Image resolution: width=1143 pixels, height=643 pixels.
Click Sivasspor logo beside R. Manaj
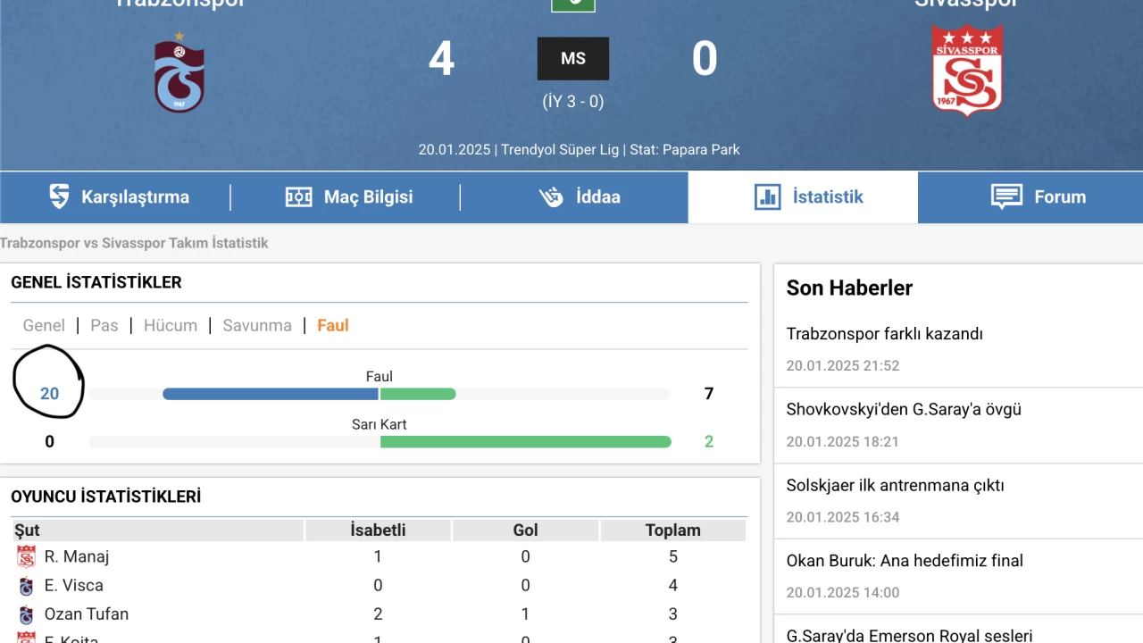pyautogui.click(x=26, y=557)
